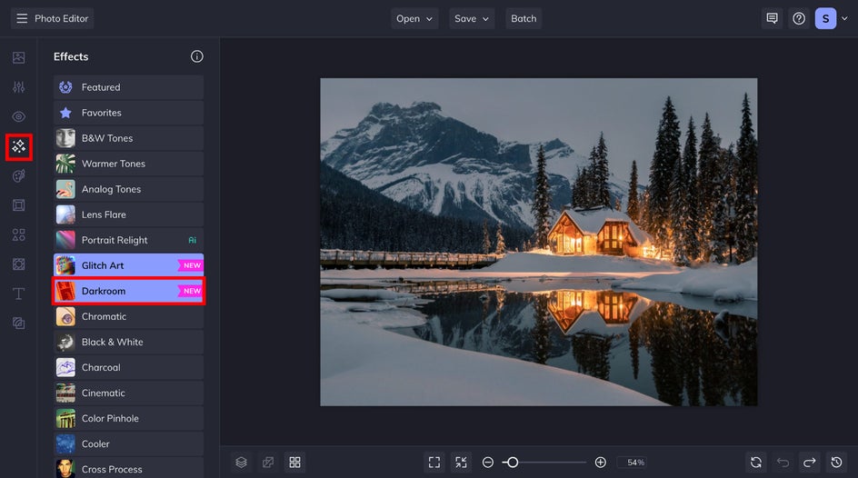Open the Cinematic category
The height and width of the screenshot is (478, 858).
pyautogui.click(x=128, y=393)
